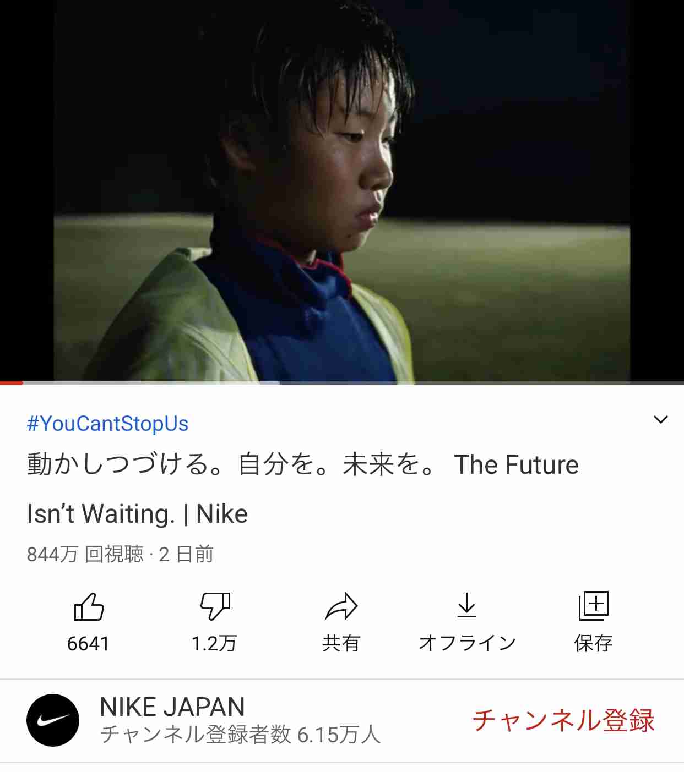Tap the 6641 like count
This screenshot has height=772, width=684.
coord(88,643)
